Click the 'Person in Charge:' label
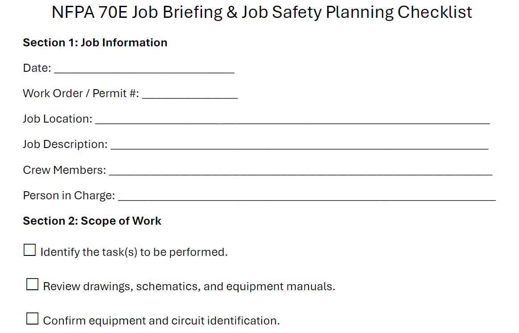This screenshot has width=519, height=333. point(69,196)
